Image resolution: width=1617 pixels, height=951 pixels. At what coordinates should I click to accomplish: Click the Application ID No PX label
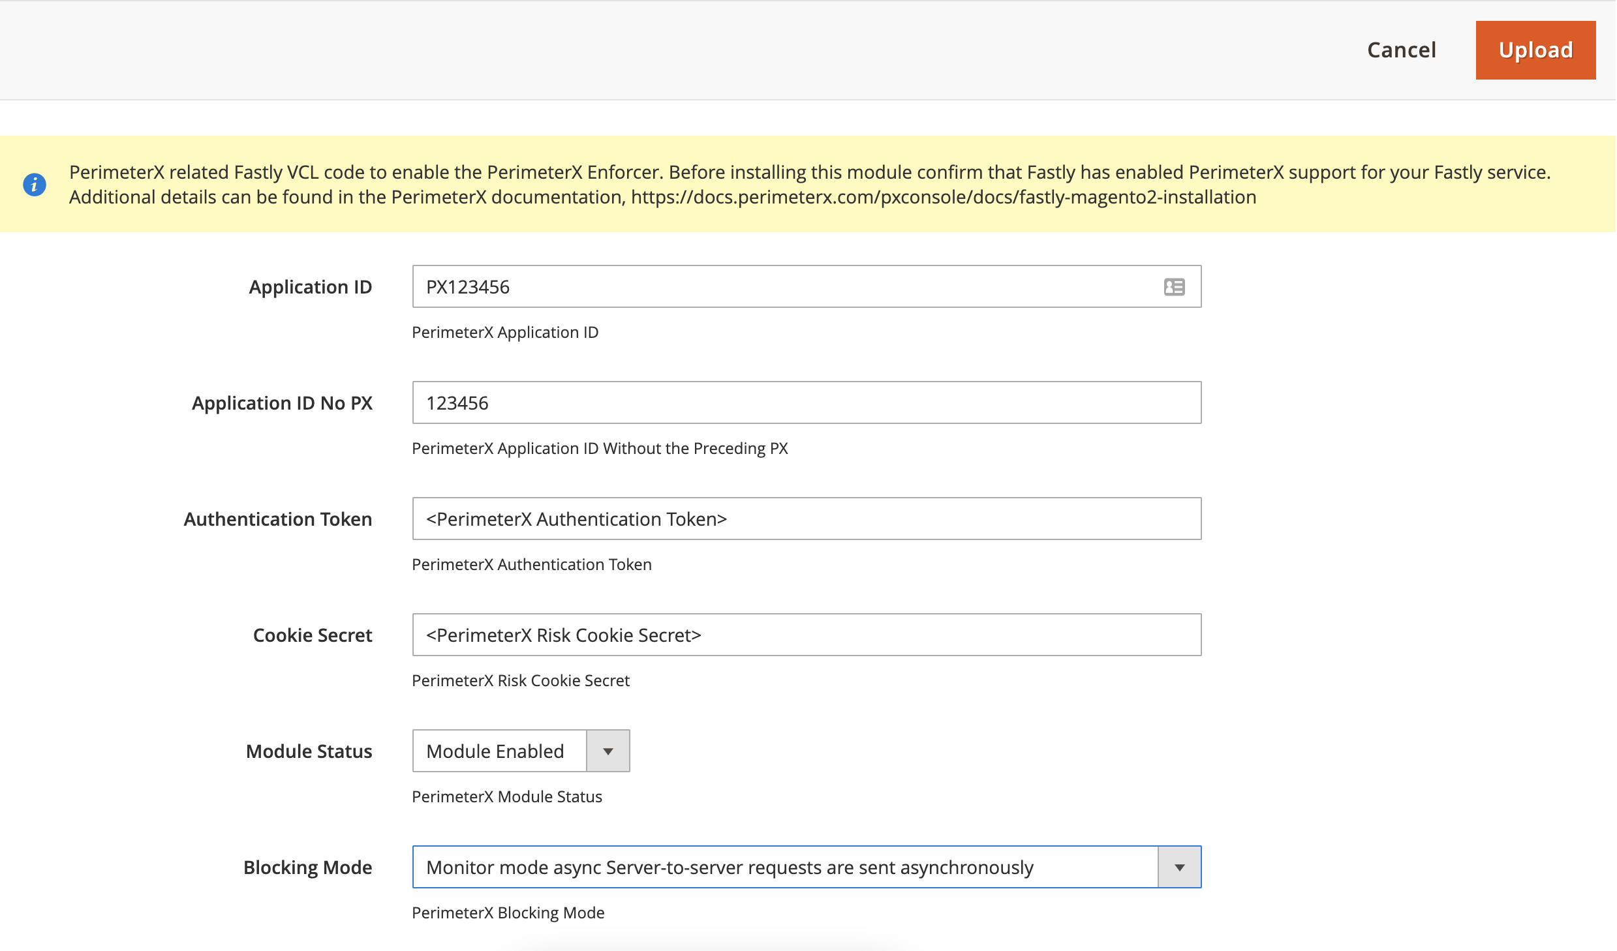(x=282, y=403)
